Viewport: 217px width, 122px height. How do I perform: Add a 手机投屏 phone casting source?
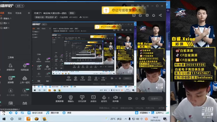tap(82, 99)
